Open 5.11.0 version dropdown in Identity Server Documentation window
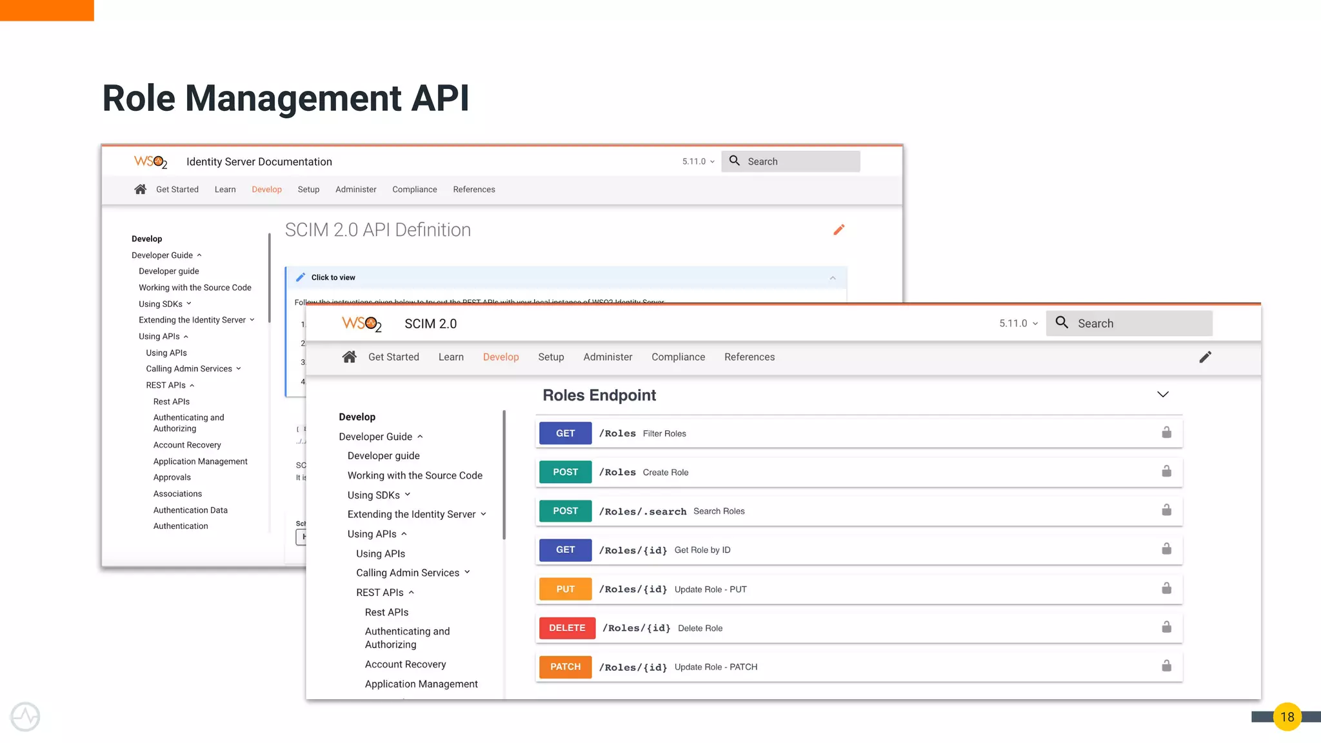Screen dimensions: 1321x743 [699, 161]
